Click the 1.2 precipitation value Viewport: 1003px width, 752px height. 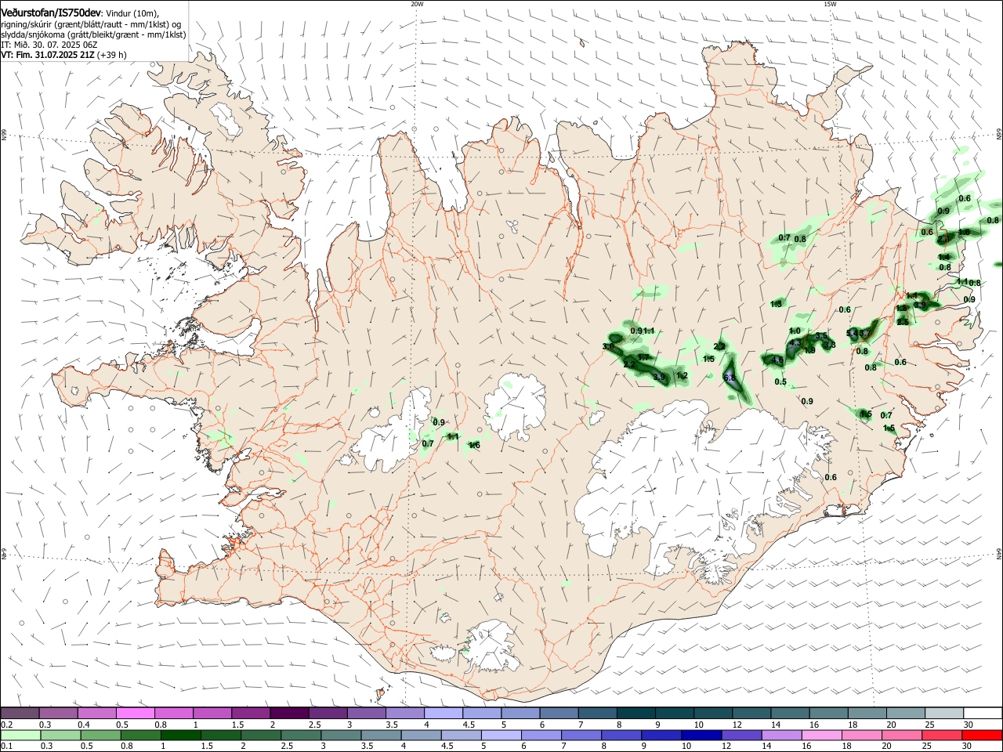[x=682, y=376]
